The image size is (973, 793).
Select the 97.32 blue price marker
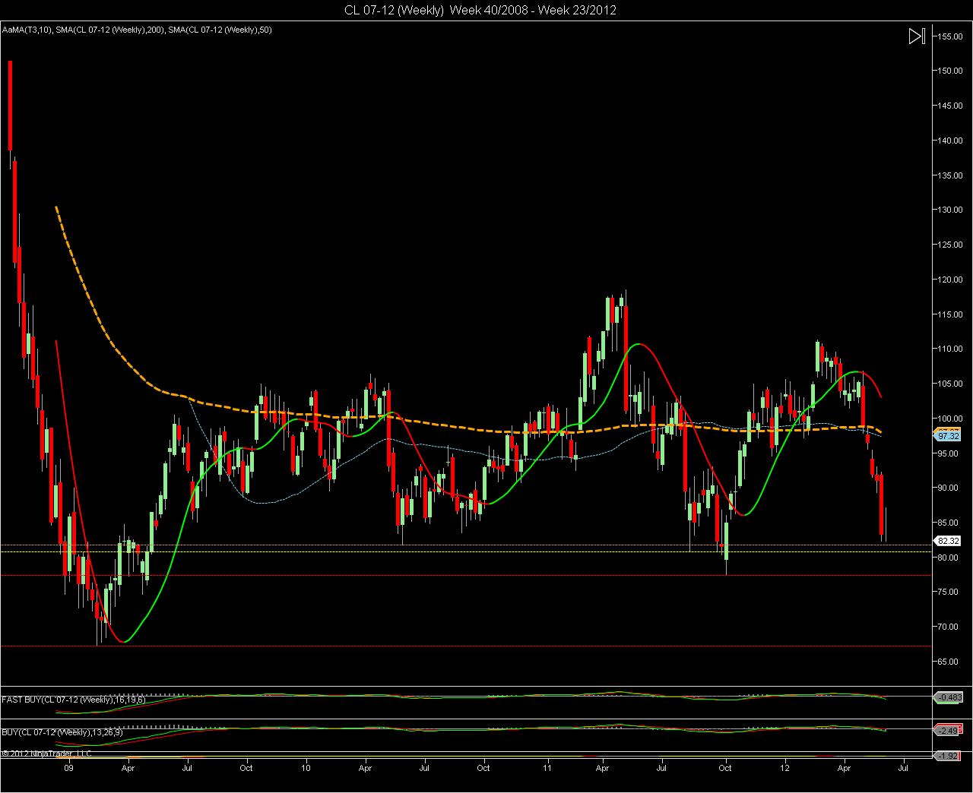pyautogui.click(x=947, y=437)
